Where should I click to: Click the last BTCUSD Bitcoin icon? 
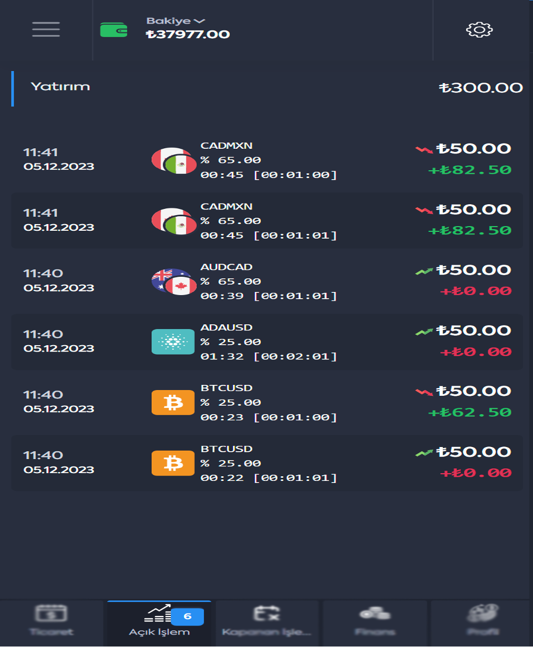(x=173, y=463)
